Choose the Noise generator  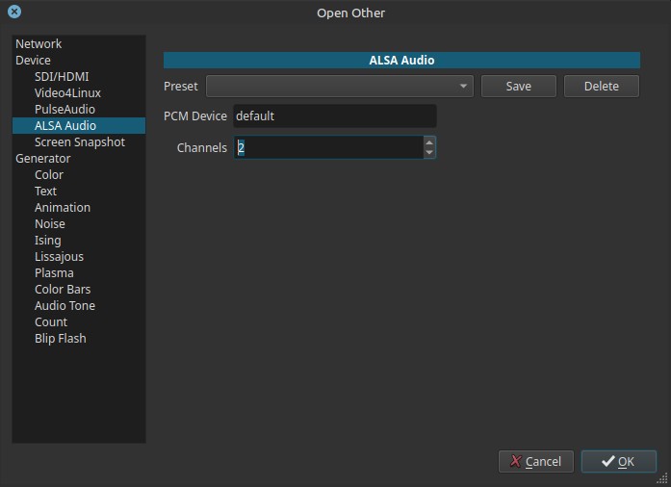tap(50, 224)
